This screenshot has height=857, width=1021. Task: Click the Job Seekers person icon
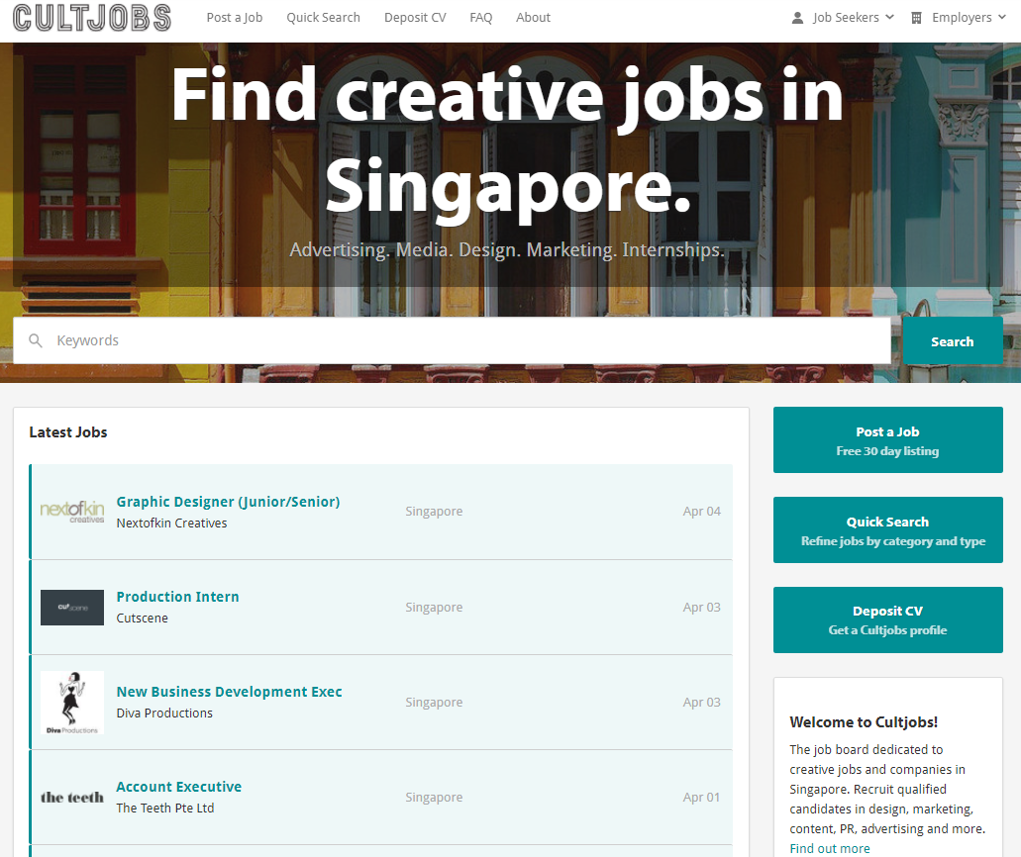point(798,18)
